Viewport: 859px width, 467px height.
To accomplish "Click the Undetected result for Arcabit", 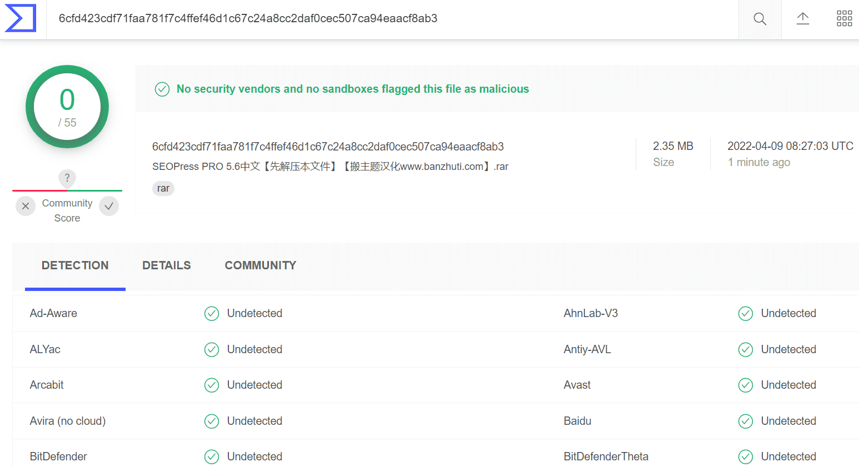I will [x=254, y=385].
